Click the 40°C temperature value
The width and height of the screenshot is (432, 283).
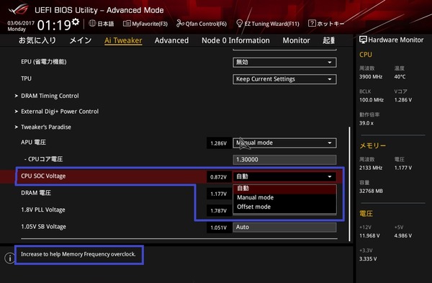400,76
